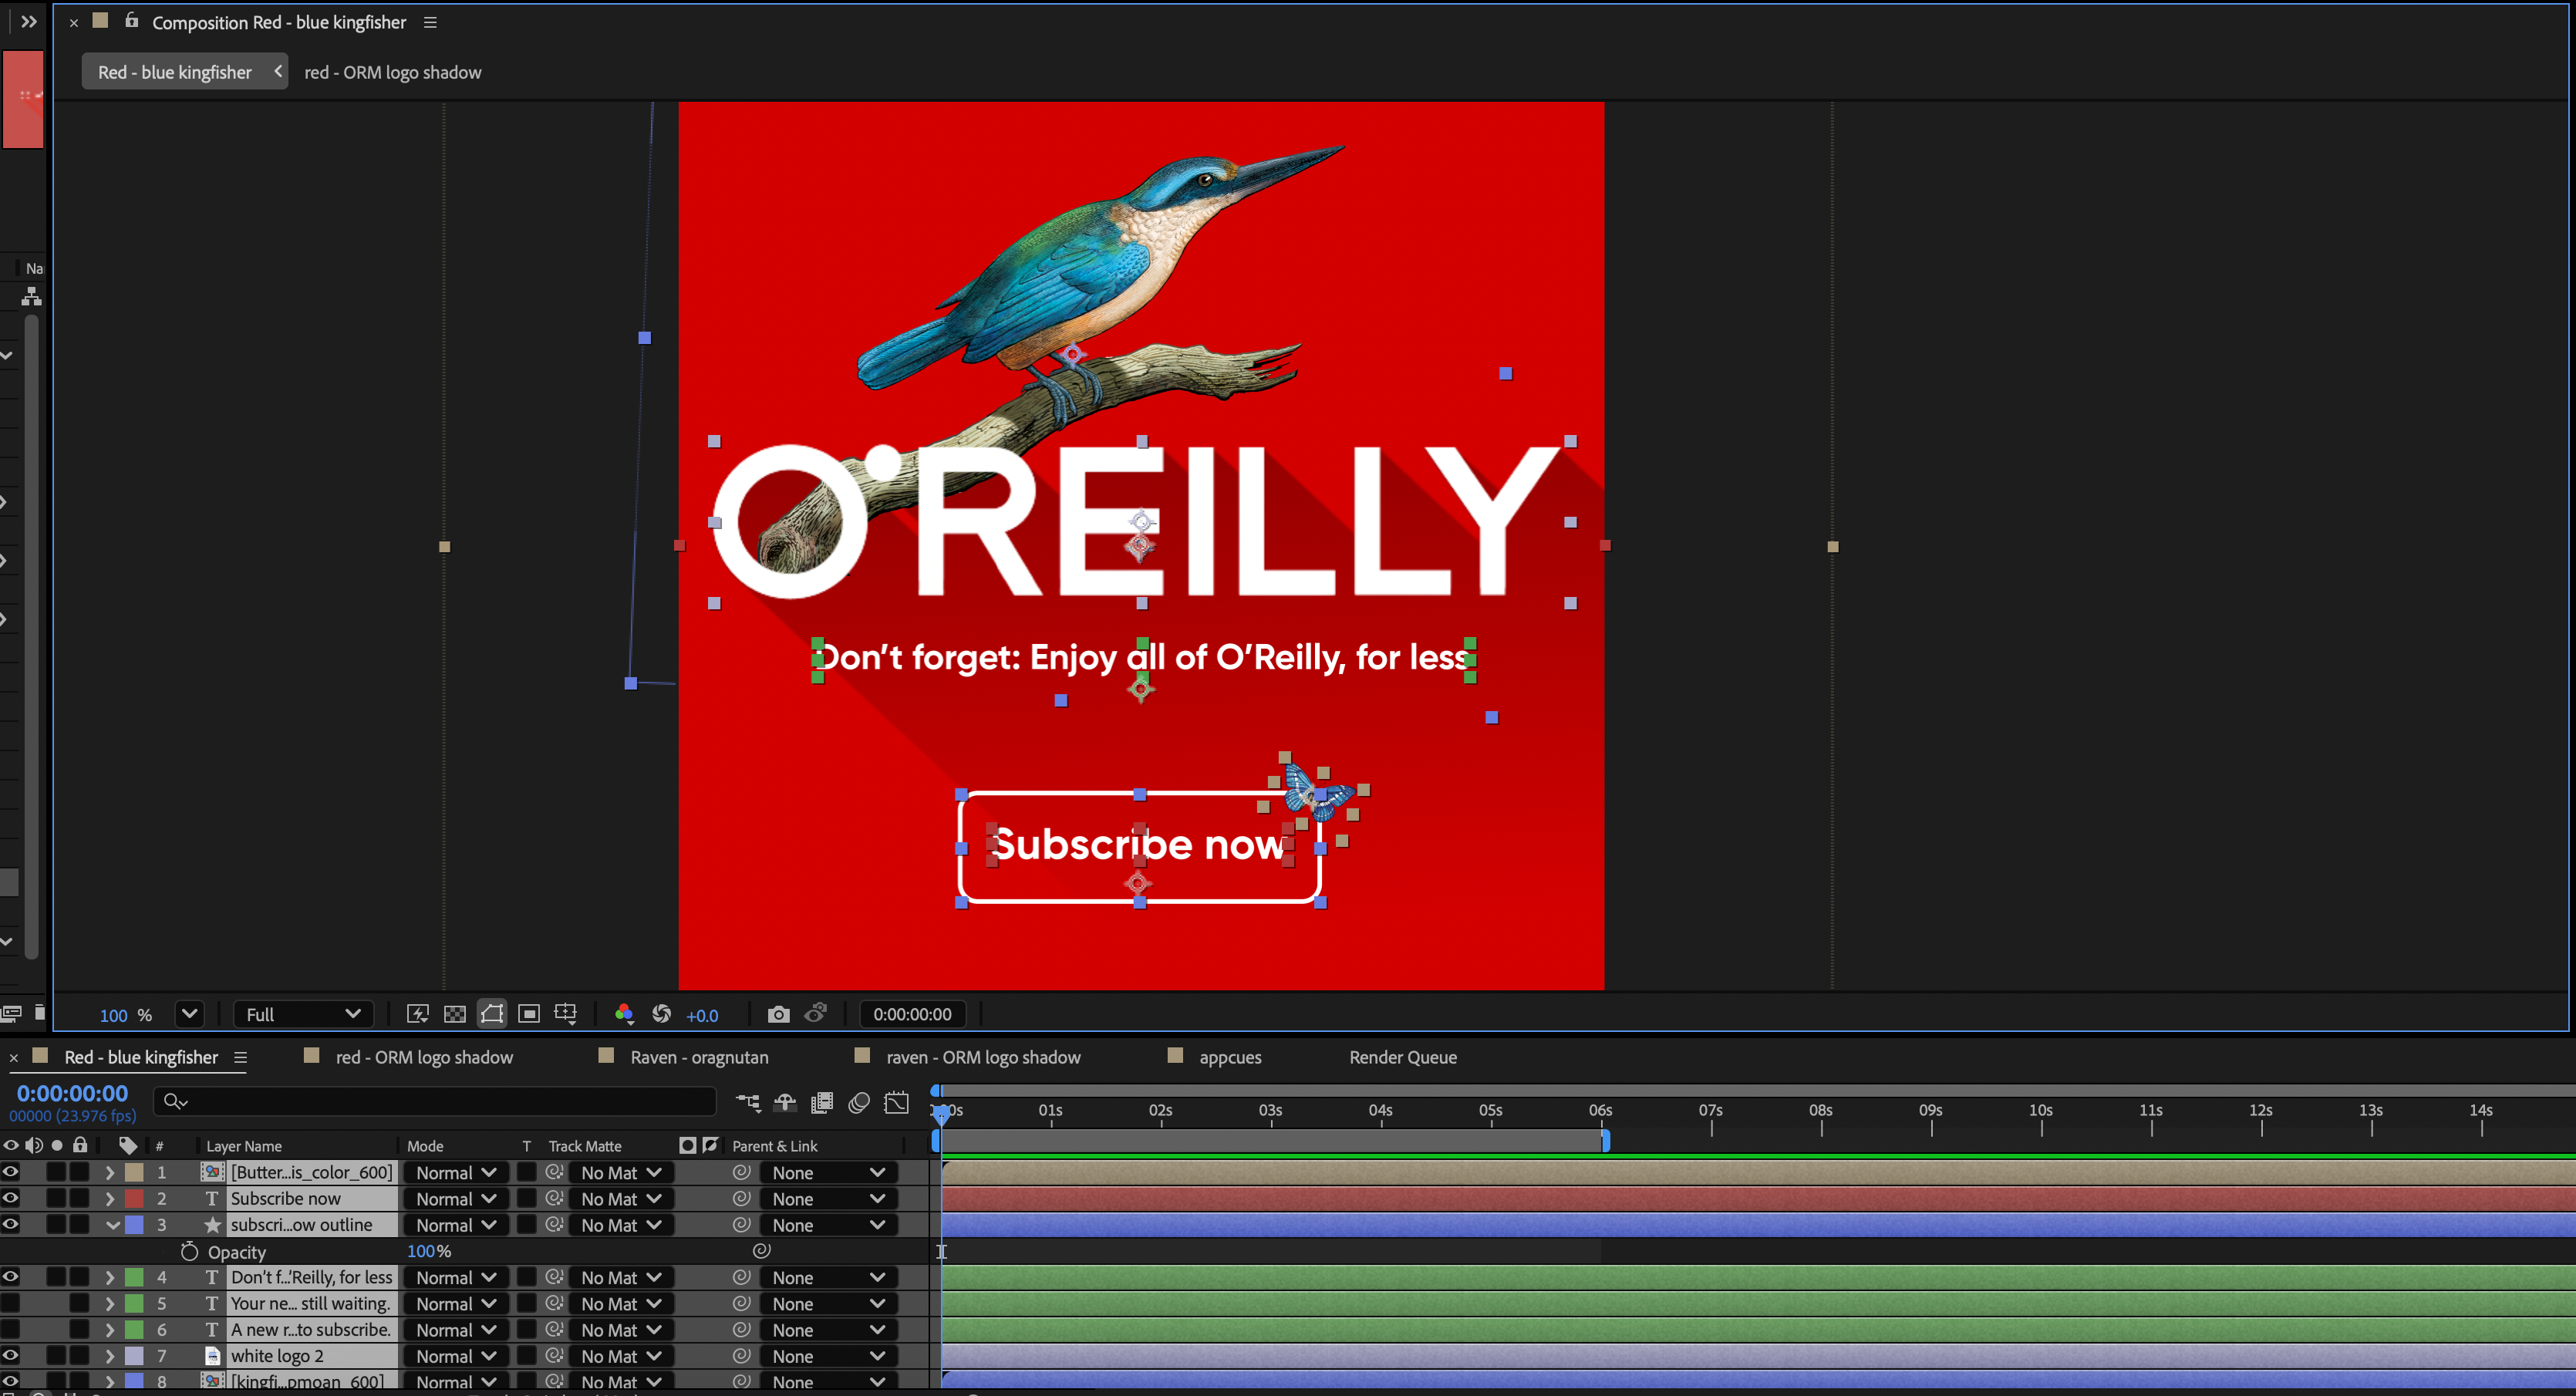
Task: Click the Region of Interest icon
Action: click(529, 1014)
